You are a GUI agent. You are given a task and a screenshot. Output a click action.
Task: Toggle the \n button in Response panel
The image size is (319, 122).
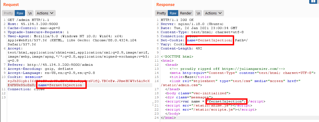point(199,13)
